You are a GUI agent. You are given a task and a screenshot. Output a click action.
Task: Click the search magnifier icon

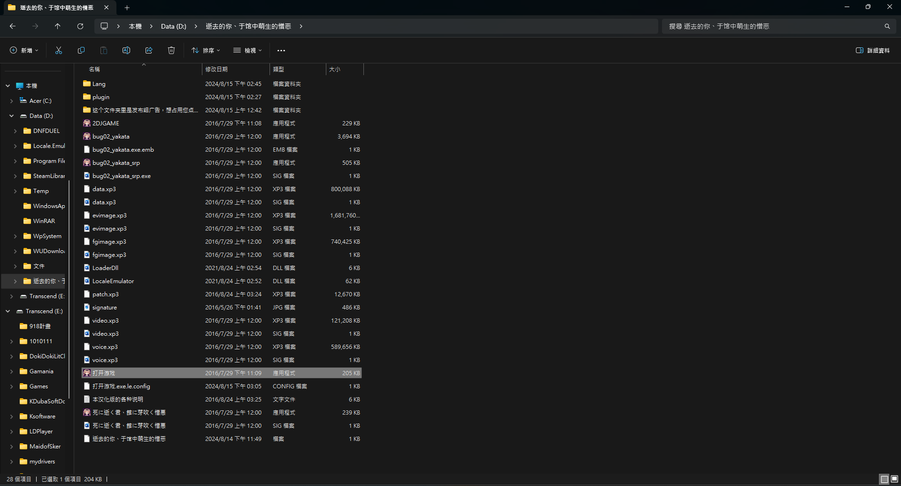(x=887, y=26)
